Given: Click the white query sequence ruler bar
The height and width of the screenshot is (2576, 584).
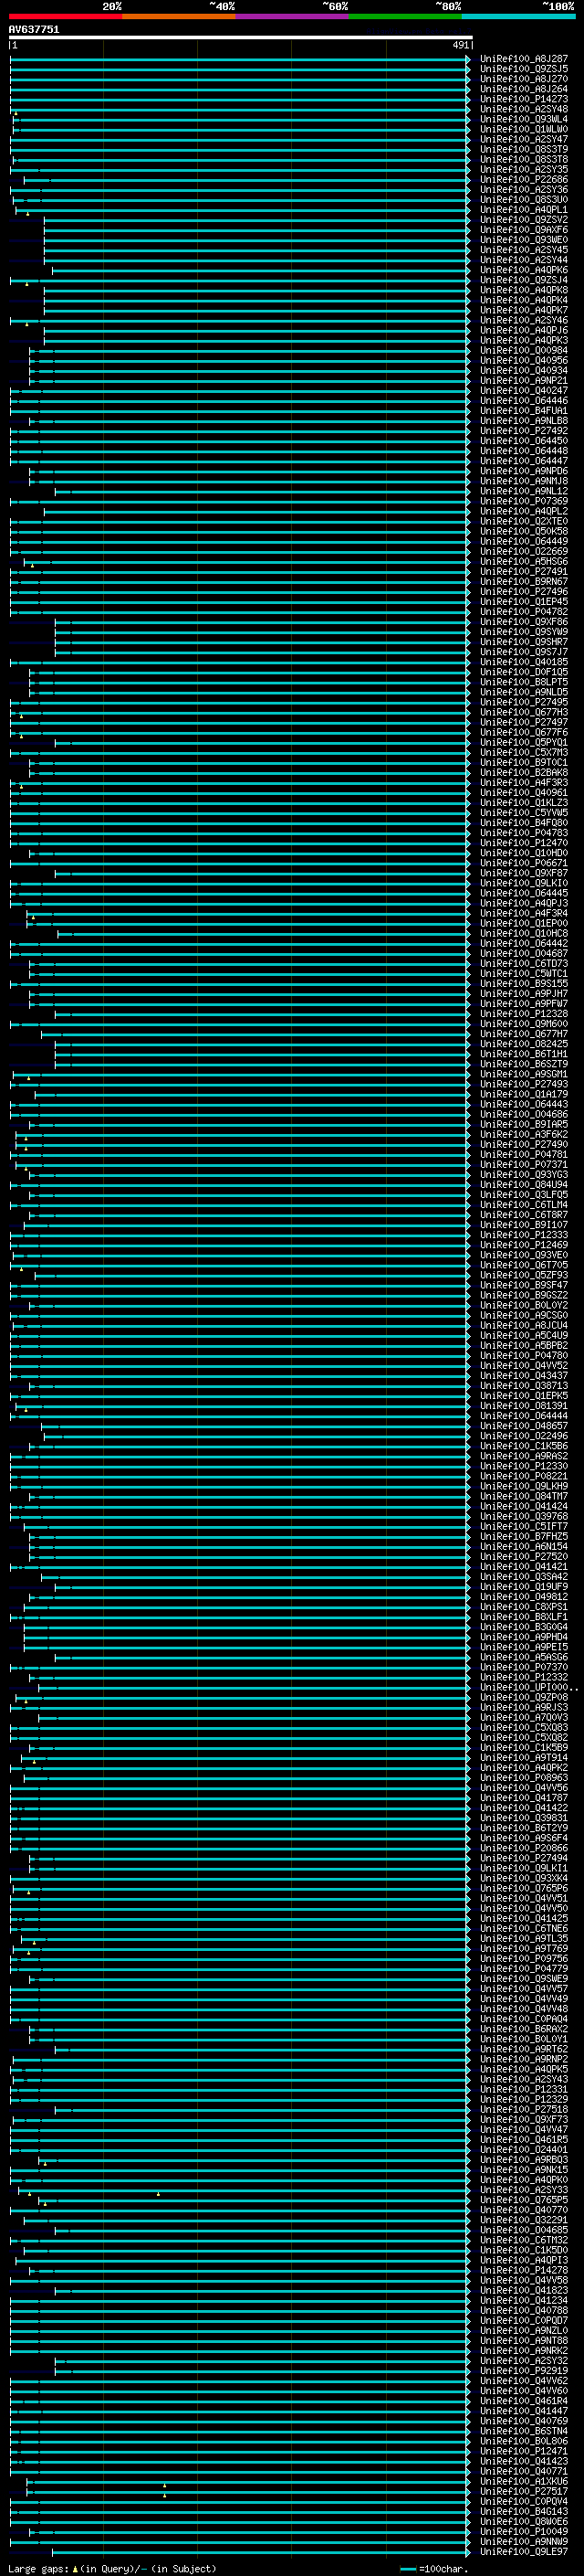Looking at the screenshot, I should 241,38.
